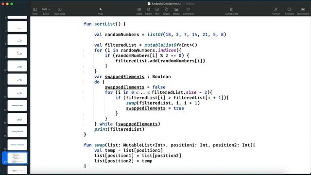The width and height of the screenshot is (311, 175).
Task: Click the 'val randomNumbers = listOf' line
Action: coord(160,35)
